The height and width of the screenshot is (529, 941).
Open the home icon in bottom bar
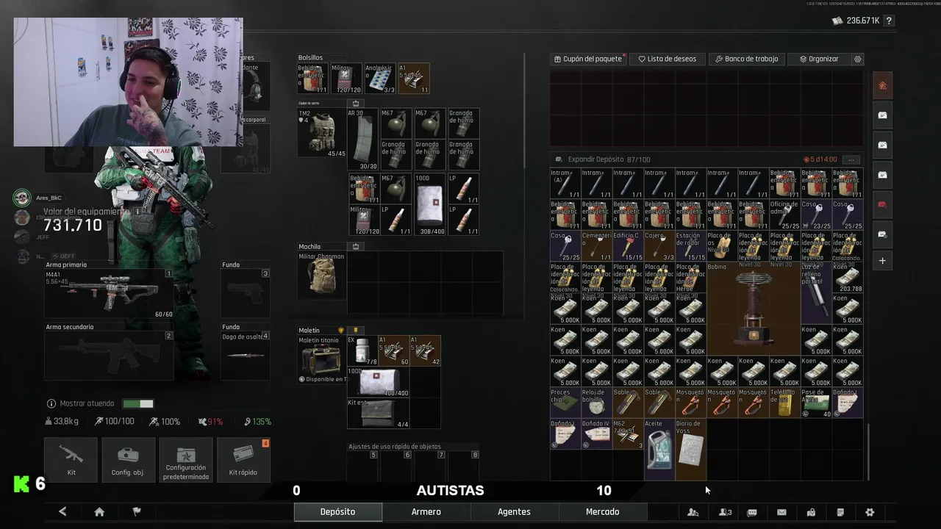[x=99, y=512]
